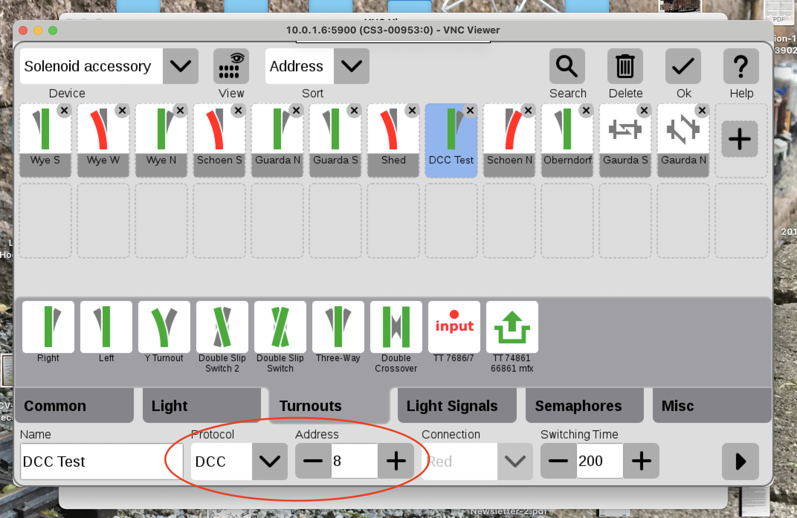This screenshot has width=797, height=518.
Task: Remove Guarda S with its X button
Action: pos(354,110)
